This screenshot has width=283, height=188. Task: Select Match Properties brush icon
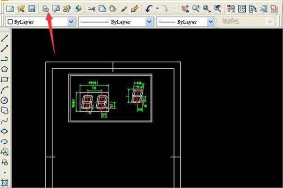click(x=124, y=8)
